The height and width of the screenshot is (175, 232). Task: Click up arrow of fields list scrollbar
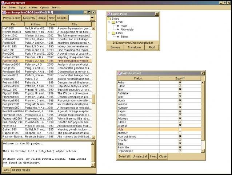203,82
